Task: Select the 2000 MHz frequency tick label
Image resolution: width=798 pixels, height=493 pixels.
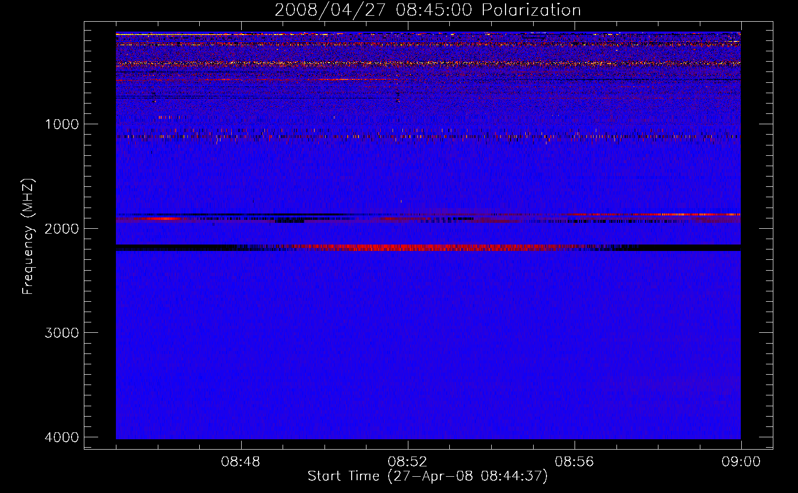Action: tap(62, 229)
